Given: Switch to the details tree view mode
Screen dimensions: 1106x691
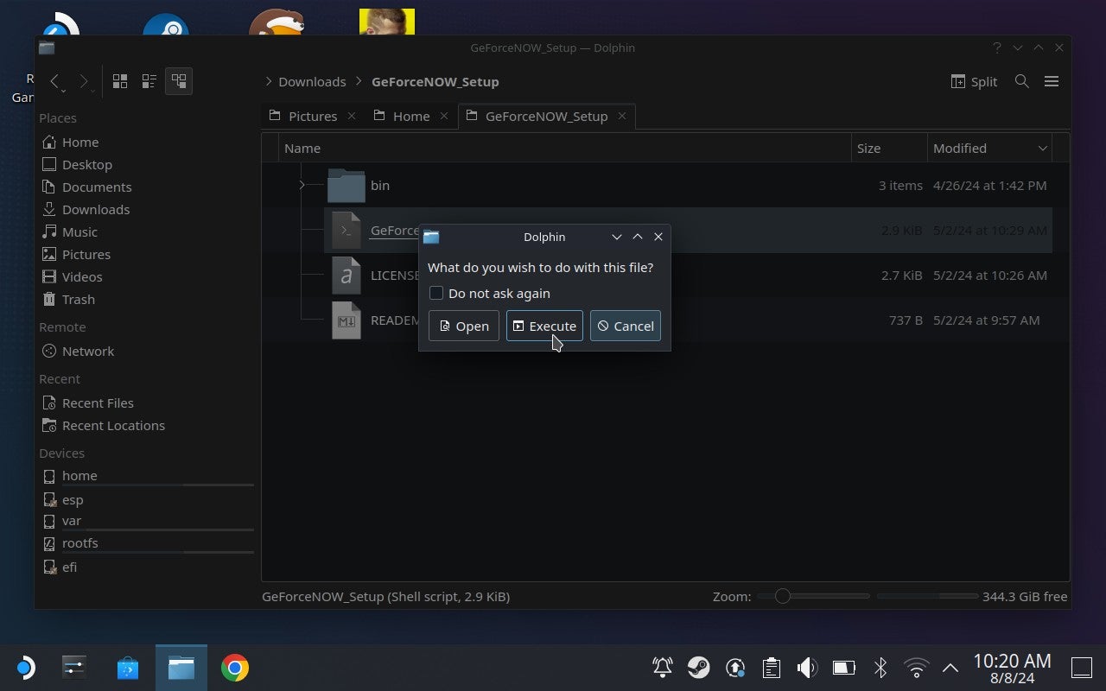Looking at the screenshot, I should click(179, 80).
